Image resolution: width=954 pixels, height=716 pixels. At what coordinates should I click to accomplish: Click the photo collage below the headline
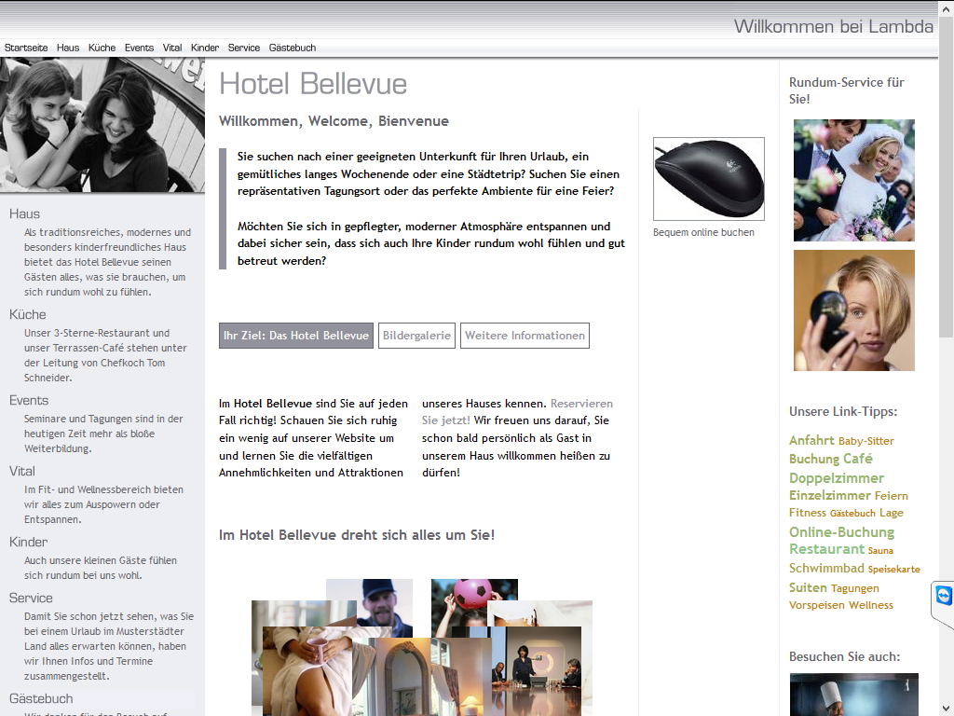tap(422, 647)
